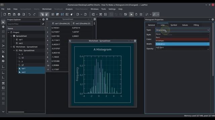This screenshot has width=215, height=120.
Task: Click the Print toolbar icon
Action: pyautogui.click(x=19, y=14)
